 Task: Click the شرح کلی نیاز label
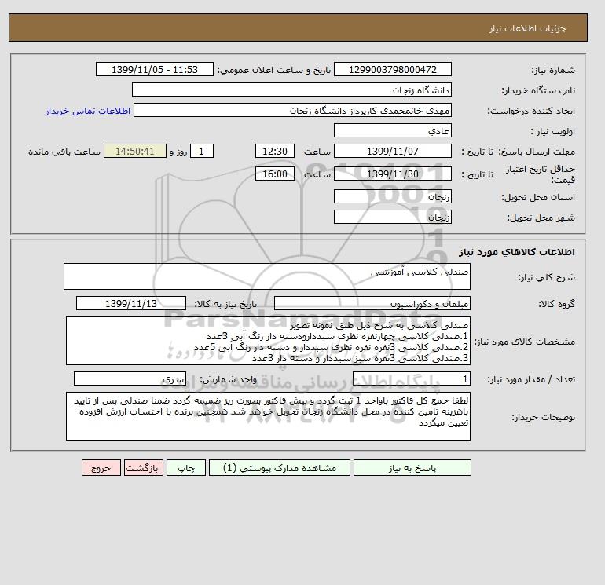click(546, 277)
